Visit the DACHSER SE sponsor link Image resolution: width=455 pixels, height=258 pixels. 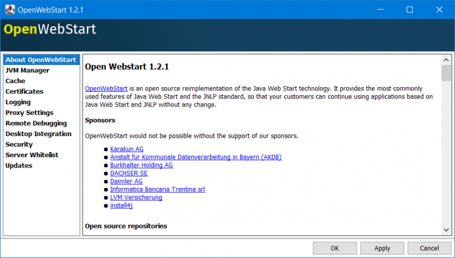coord(129,173)
